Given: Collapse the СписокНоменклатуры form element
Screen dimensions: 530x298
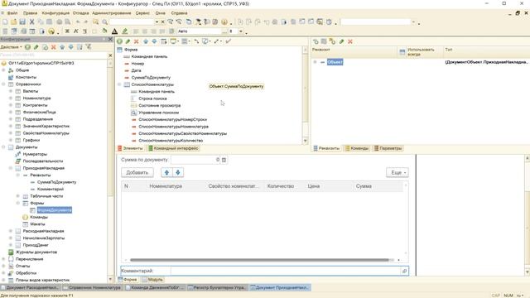Looking at the screenshot, I should (x=119, y=84).
